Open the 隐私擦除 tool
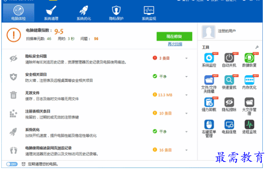Image resolution: width=268 pixels, height=171 pixels. point(229,104)
